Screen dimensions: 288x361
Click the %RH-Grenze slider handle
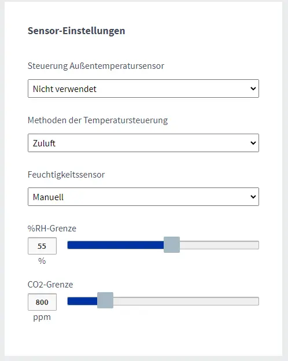pyautogui.click(x=172, y=245)
